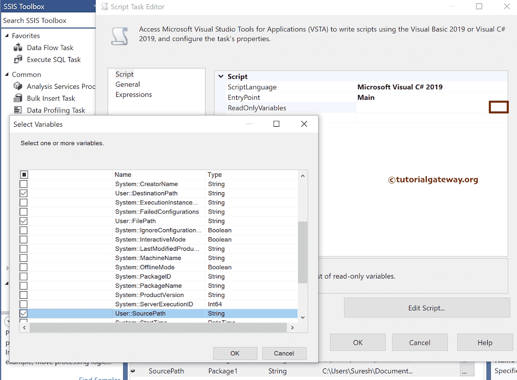
Task: Click Cancel in Script Task Editor
Action: [420, 343]
